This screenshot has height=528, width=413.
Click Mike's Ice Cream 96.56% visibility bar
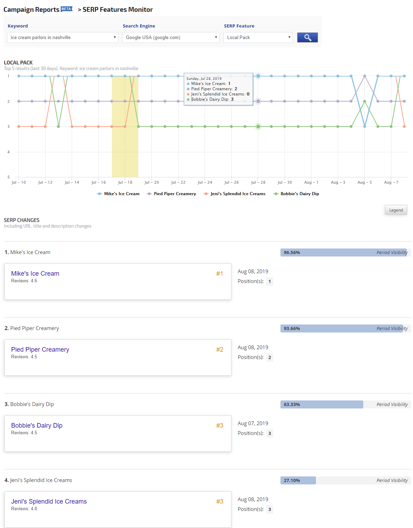coord(343,253)
